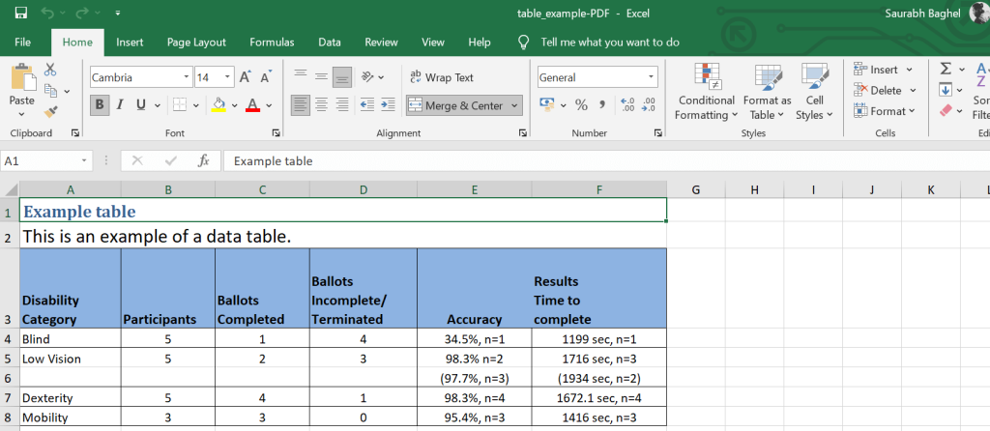This screenshot has height=431, width=990.
Task: Click the Increase Font Size icon
Action: [x=245, y=77]
